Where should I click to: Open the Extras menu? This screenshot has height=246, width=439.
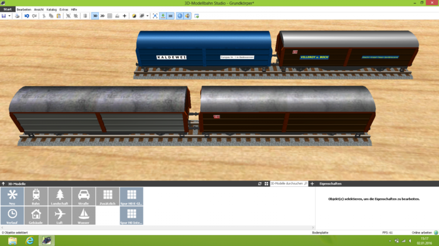click(64, 9)
